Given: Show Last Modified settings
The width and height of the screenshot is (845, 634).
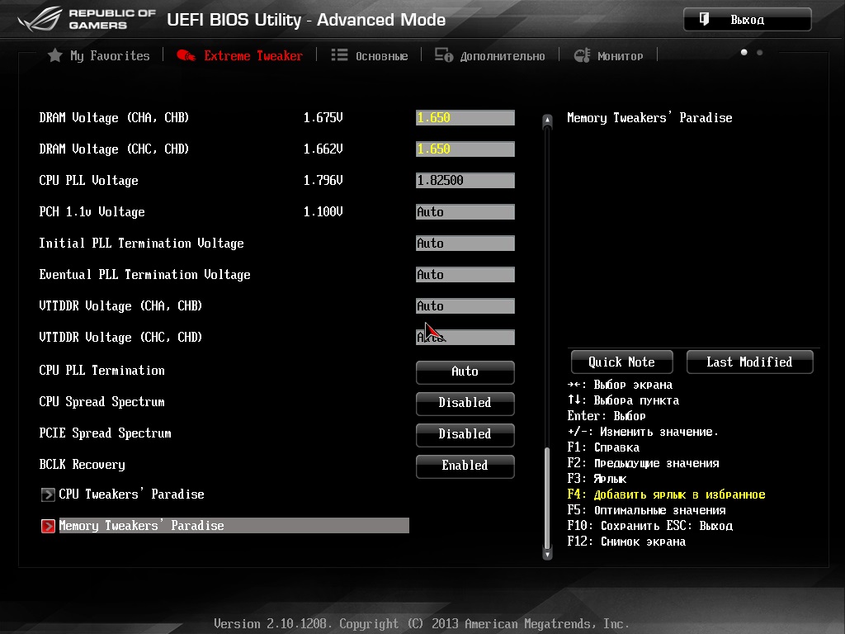Looking at the screenshot, I should coord(749,362).
